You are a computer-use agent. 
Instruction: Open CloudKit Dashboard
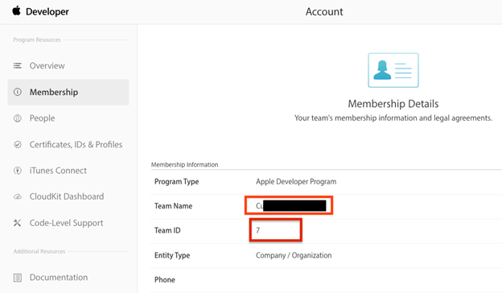[67, 196]
